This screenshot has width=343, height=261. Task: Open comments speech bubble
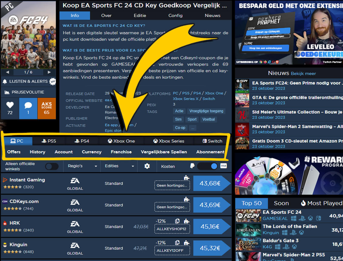pyautogui.click(x=28, y=105)
